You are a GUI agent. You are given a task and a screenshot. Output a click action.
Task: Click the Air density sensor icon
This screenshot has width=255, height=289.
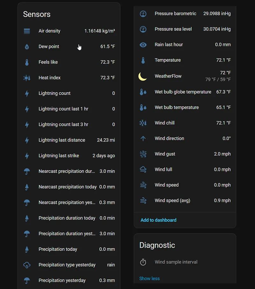coord(27,31)
